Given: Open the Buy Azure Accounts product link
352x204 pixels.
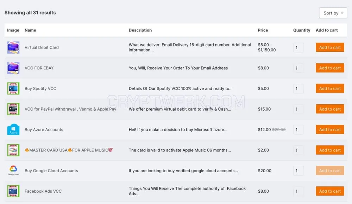Looking at the screenshot, I should (44, 130).
